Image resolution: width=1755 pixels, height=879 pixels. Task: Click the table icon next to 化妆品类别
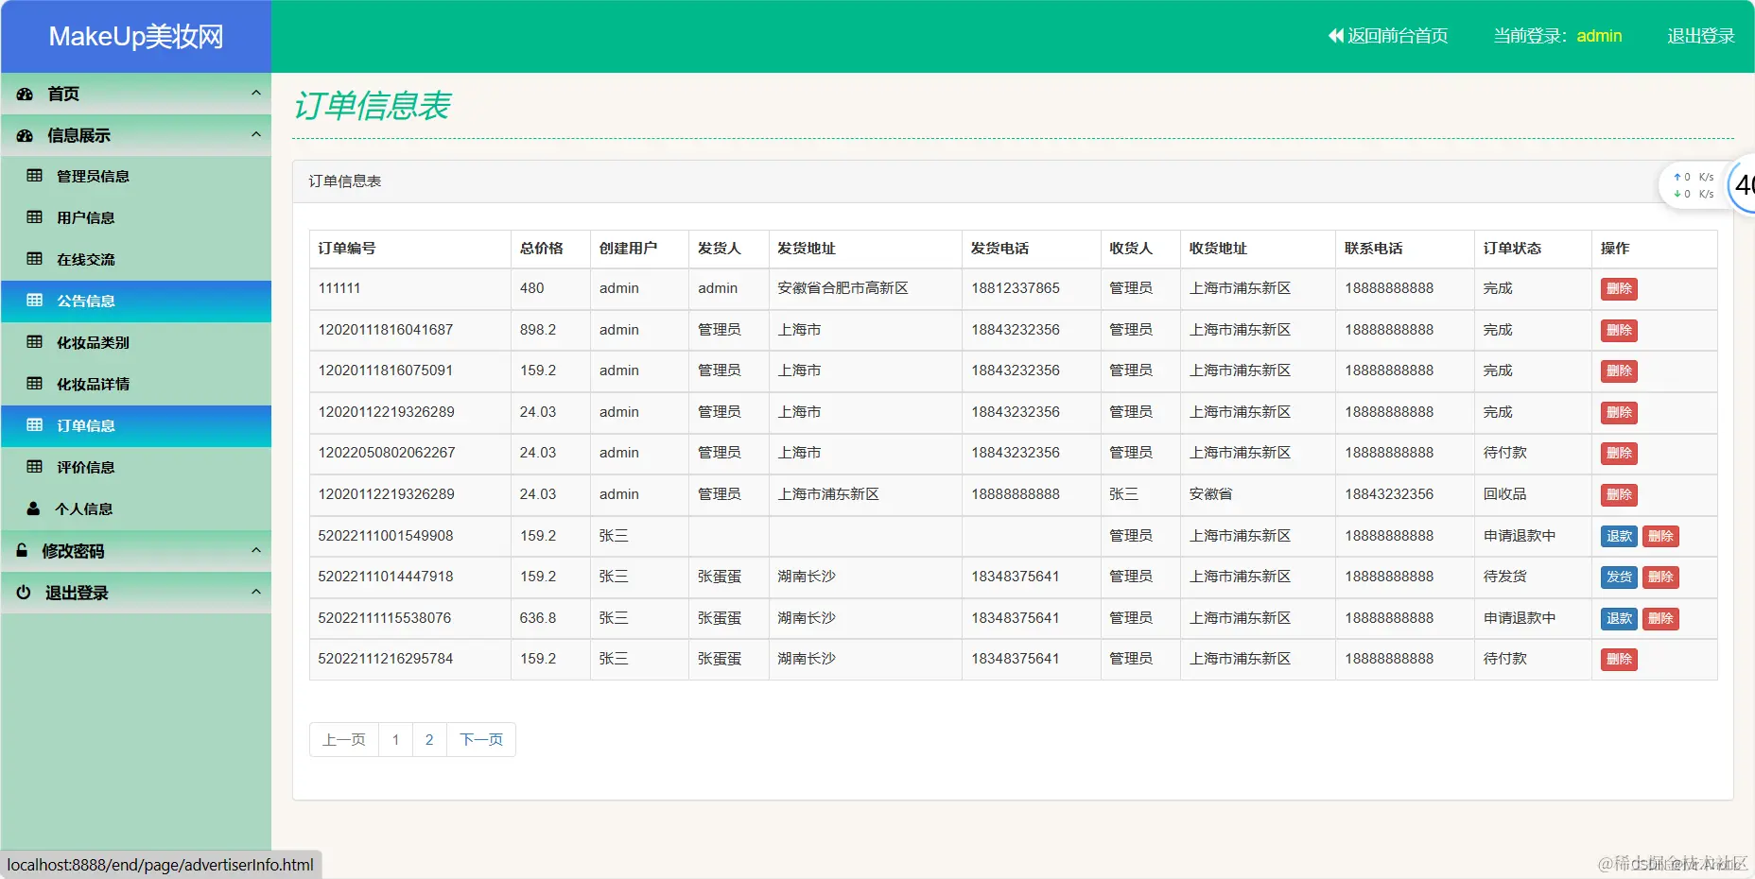coord(35,342)
